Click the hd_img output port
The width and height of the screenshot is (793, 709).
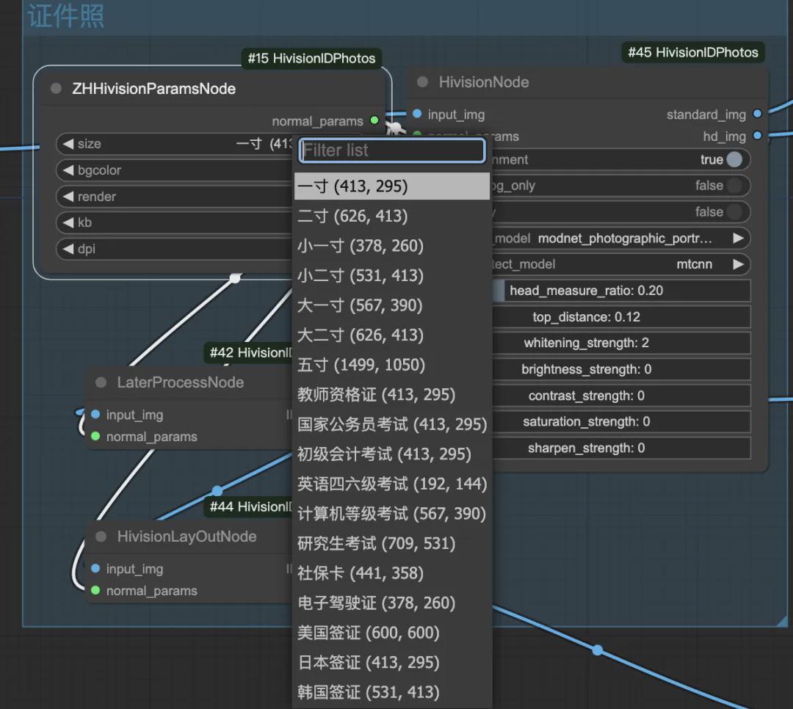(757, 136)
